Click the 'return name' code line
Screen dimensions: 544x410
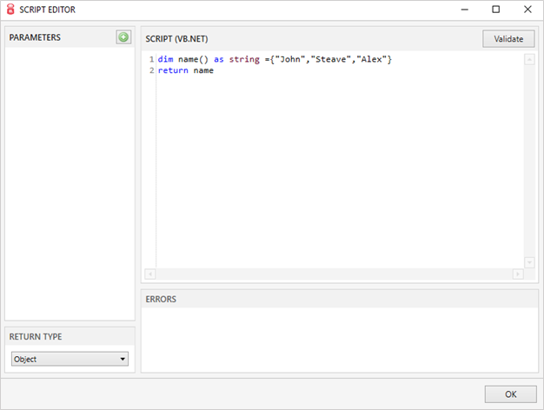click(x=186, y=70)
